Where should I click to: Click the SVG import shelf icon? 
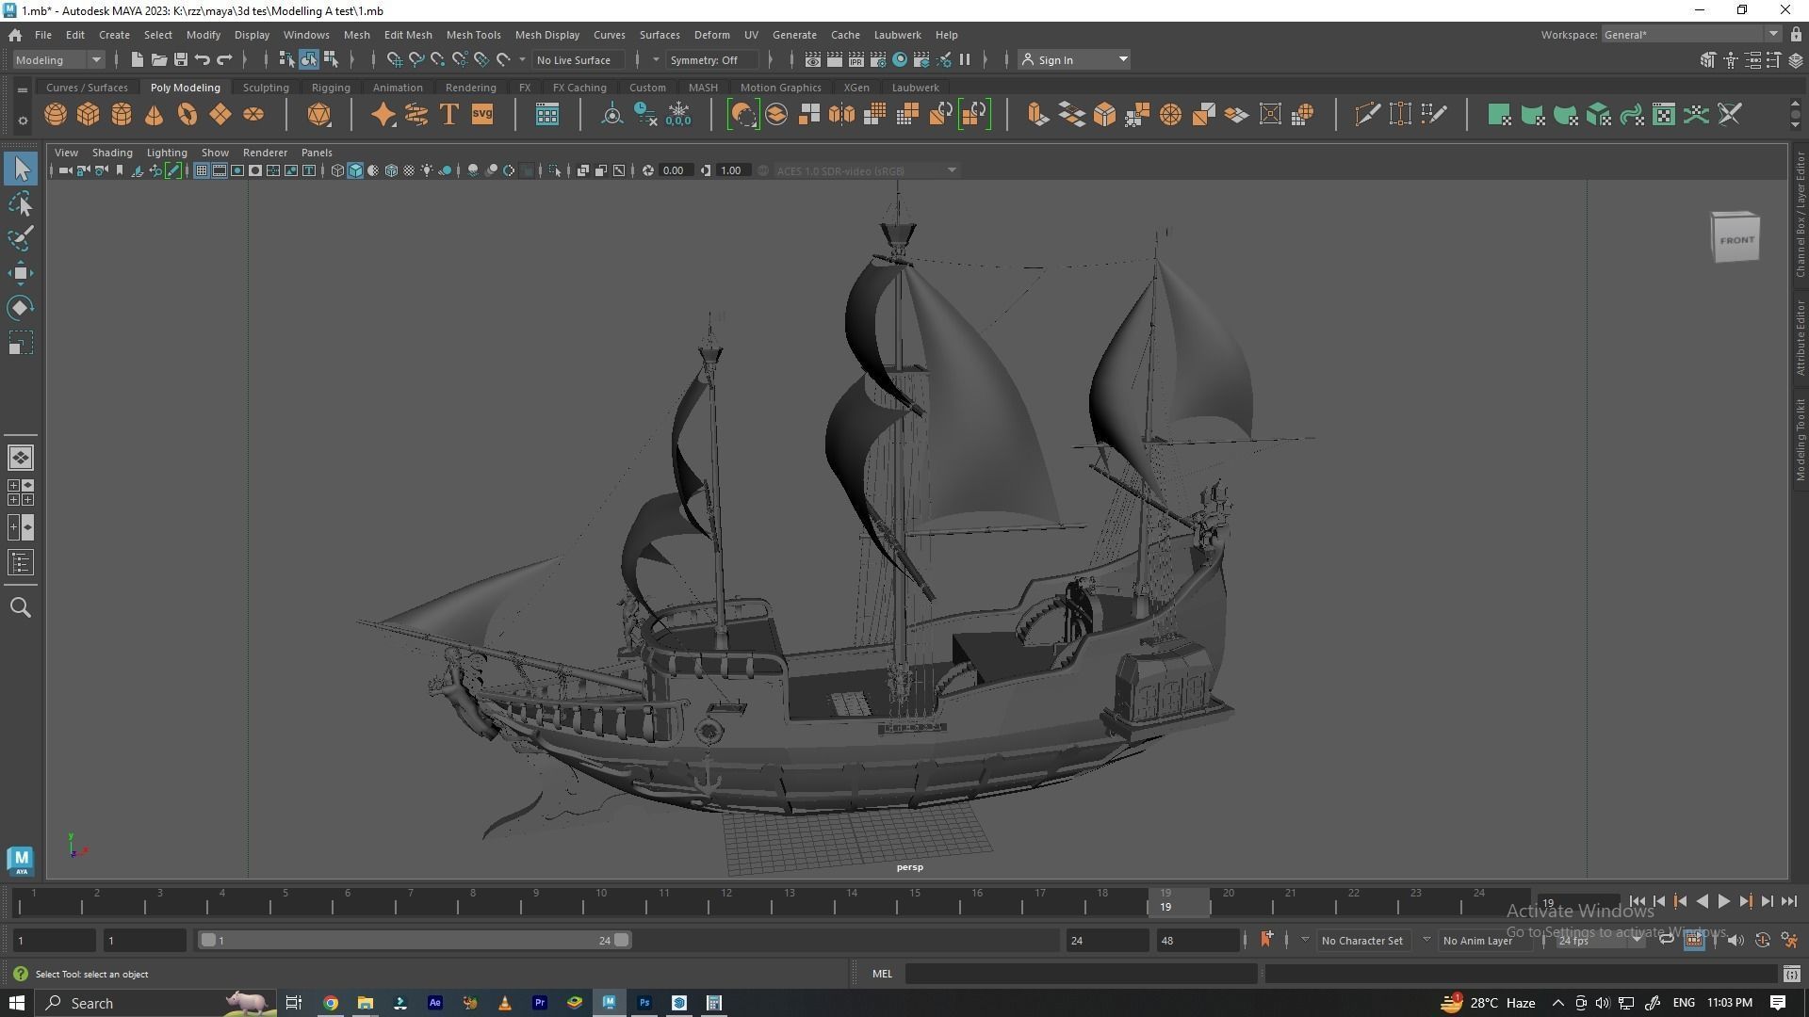point(482,115)
